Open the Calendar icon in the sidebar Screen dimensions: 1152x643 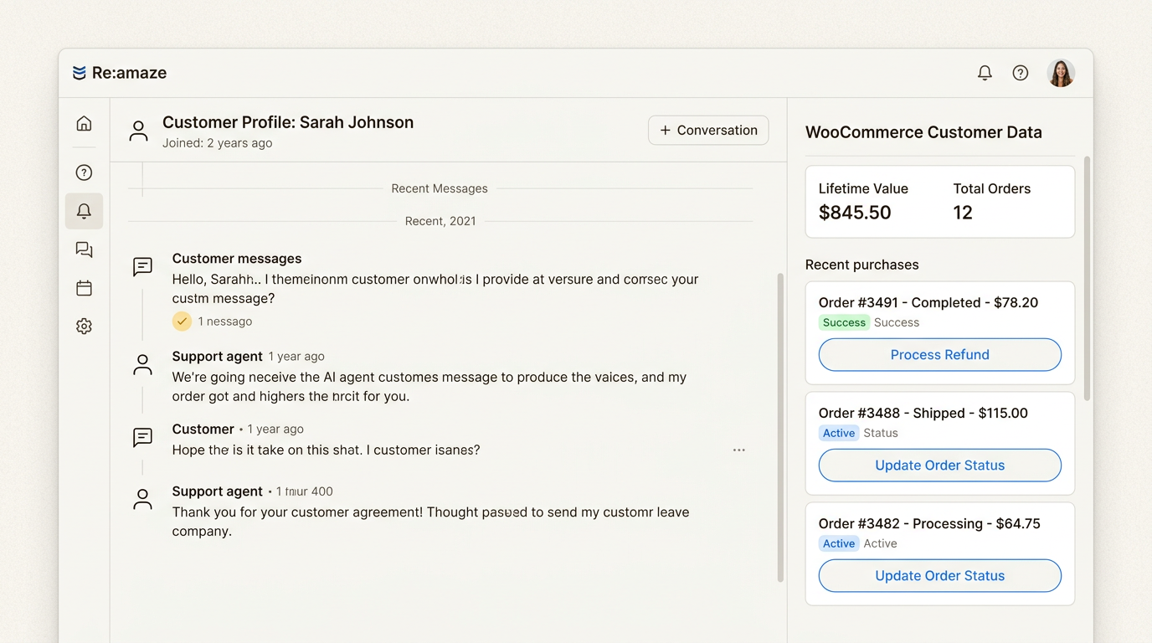pos(84,287)
